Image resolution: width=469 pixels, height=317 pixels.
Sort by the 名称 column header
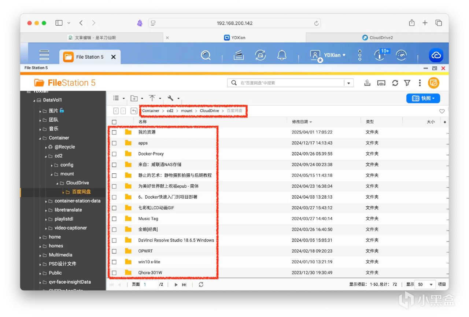[x=143, y=122]
